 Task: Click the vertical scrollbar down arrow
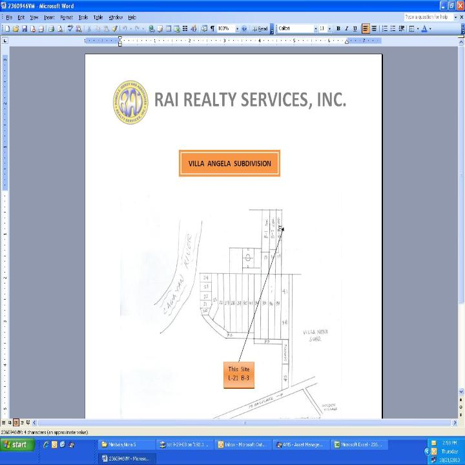click(x=461, y=392)
